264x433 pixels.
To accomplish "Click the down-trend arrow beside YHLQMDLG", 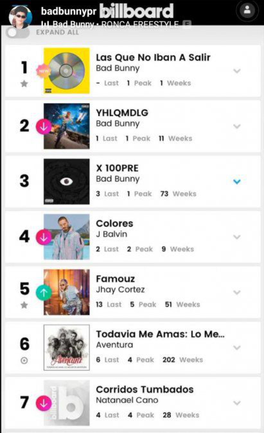I will (x=44, y=126).
